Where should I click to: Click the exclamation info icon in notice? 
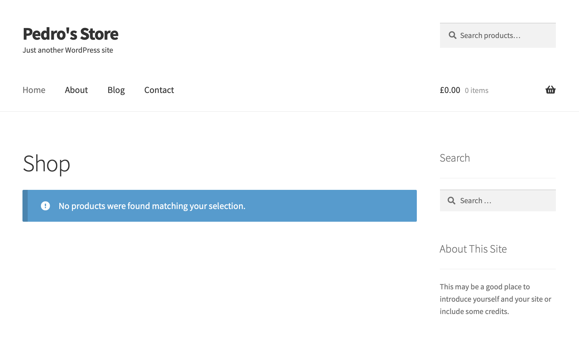(45, 206)
